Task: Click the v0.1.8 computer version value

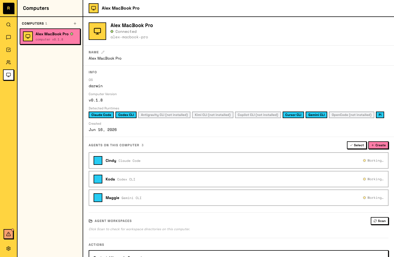Action: pyautogui.click(x=96, y=100)
